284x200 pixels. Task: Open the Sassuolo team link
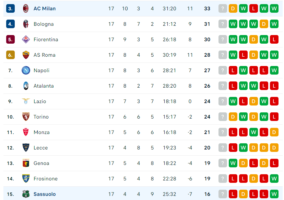click(45, 194)
